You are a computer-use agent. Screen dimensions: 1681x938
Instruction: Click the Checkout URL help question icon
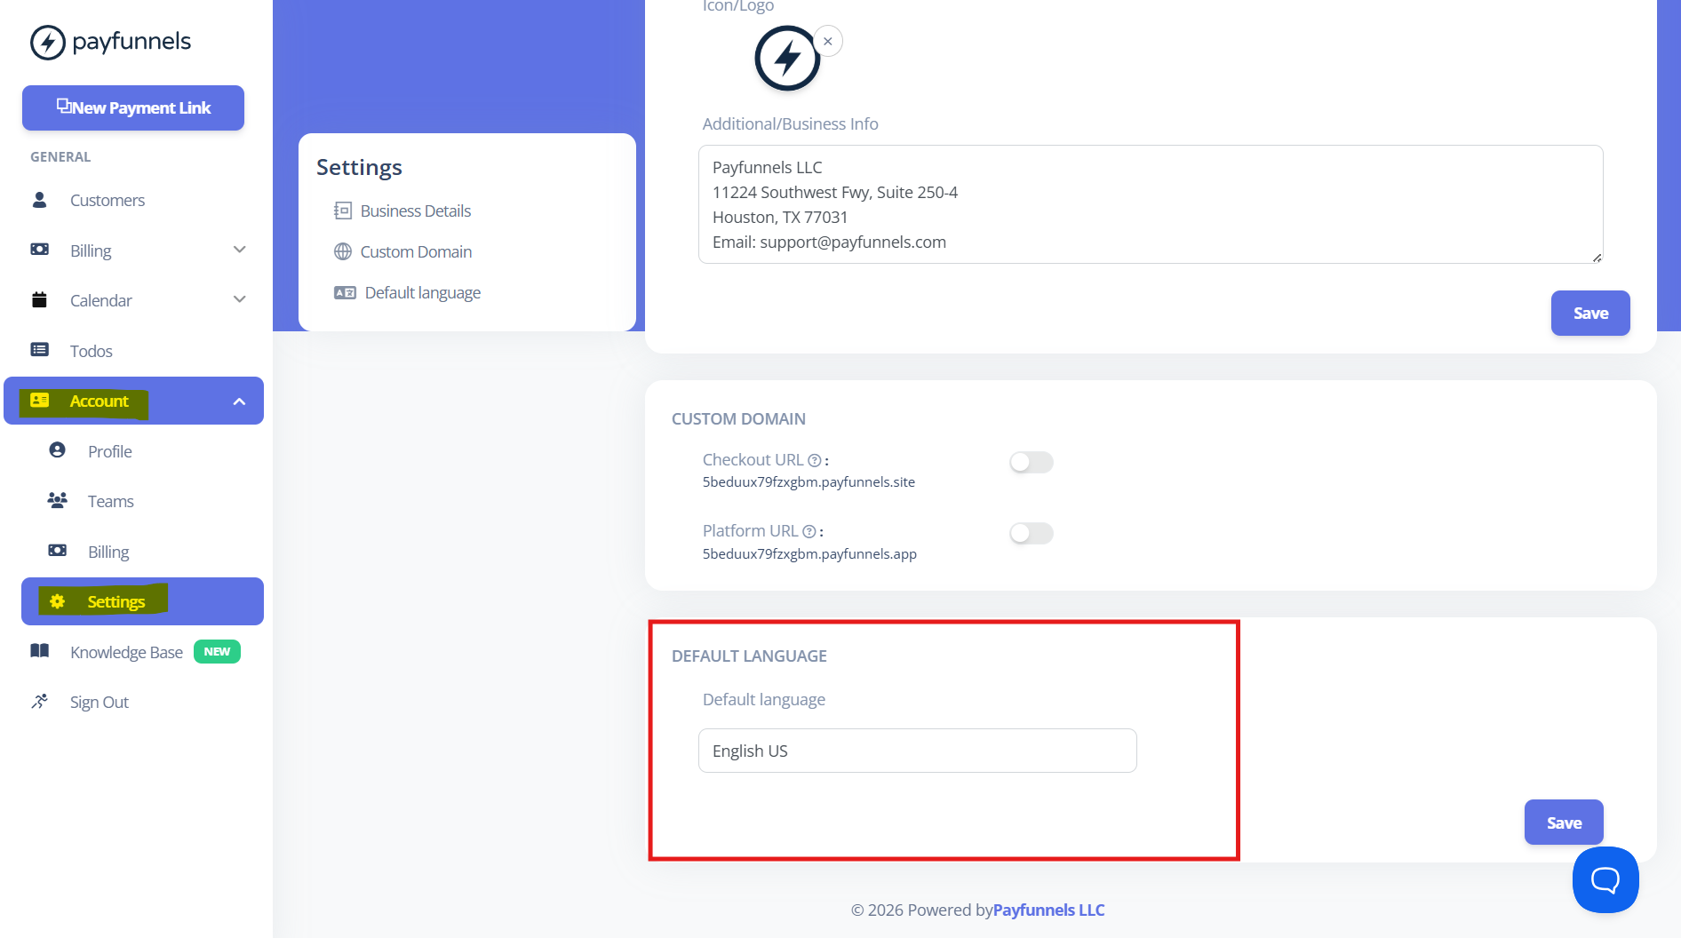pos(814,460)
